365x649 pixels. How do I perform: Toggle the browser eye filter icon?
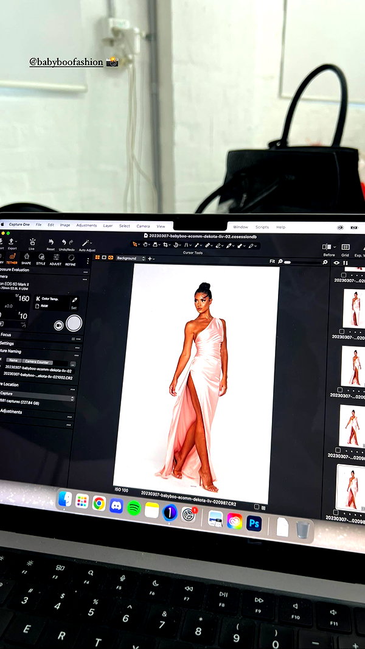[x=336, y=262]
